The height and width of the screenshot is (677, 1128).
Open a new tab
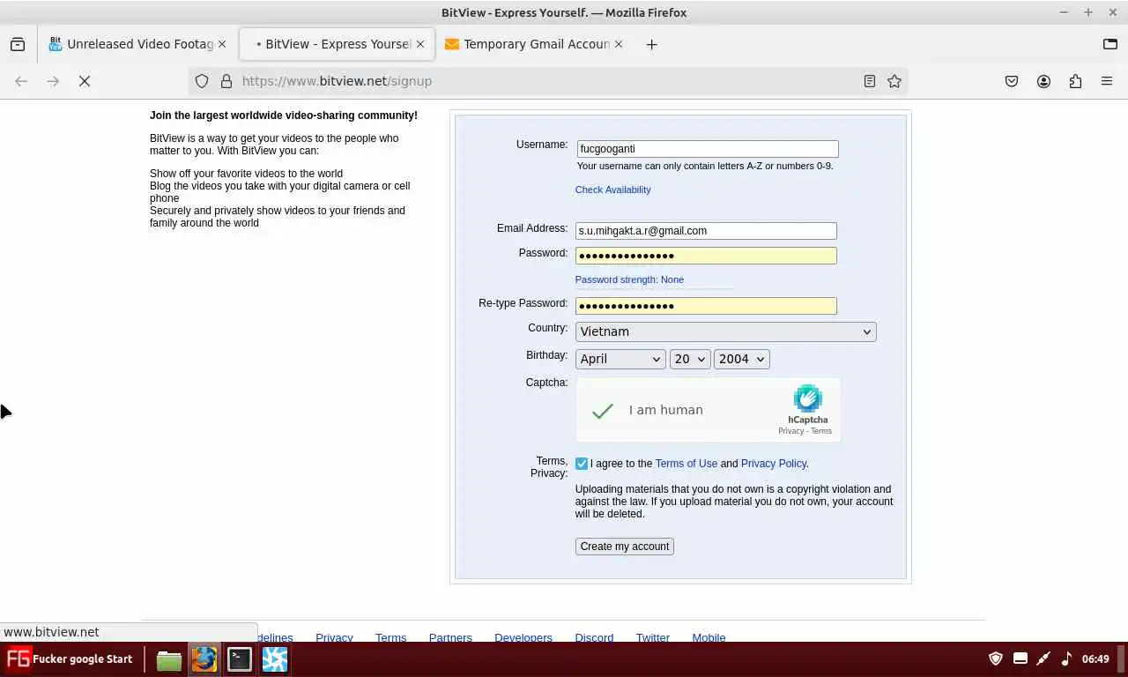(x=651, y=44)
